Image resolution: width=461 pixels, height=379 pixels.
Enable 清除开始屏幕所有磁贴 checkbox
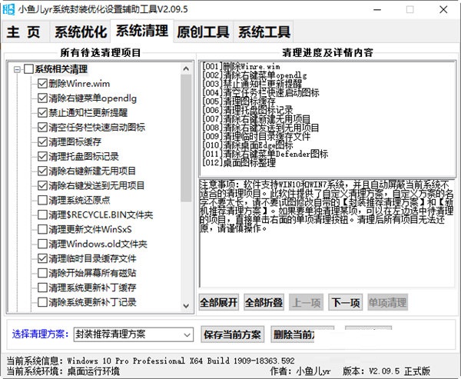pyautogui.click(x=42, y=273)
